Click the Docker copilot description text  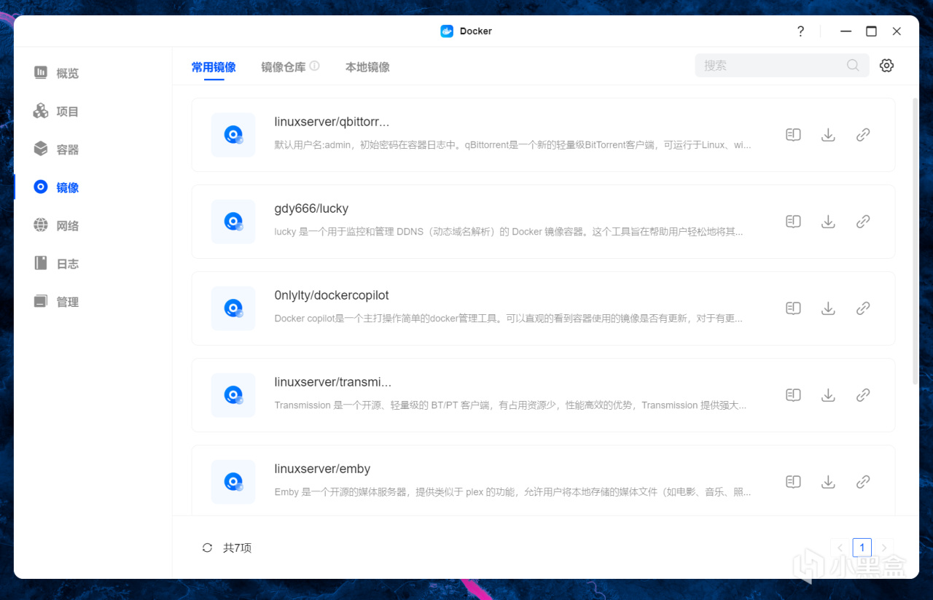pyautogui.click(x=509, y=319)
